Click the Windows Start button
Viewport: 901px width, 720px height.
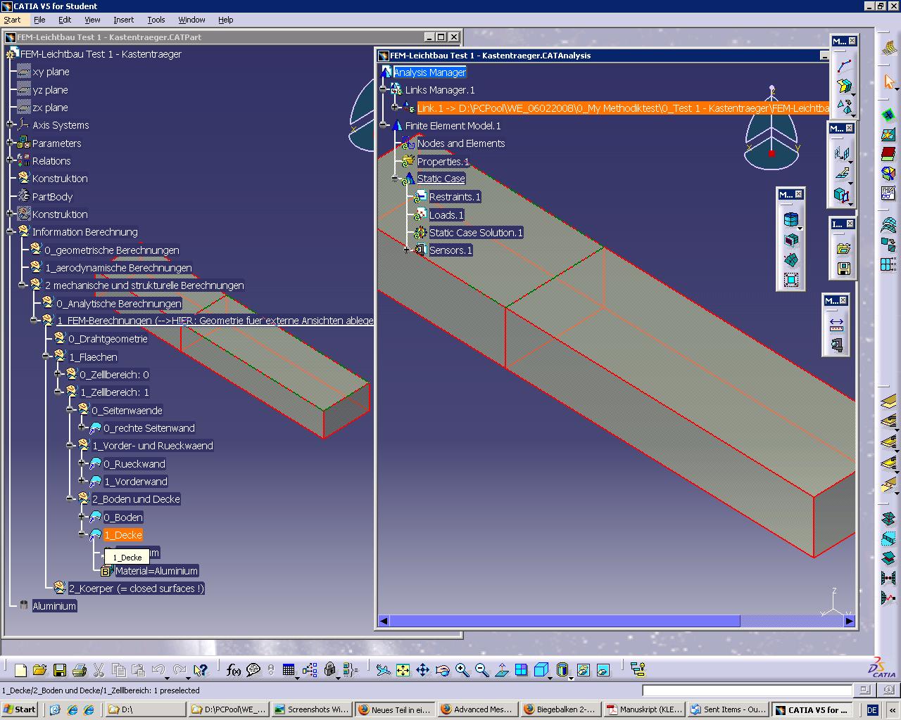20,709
